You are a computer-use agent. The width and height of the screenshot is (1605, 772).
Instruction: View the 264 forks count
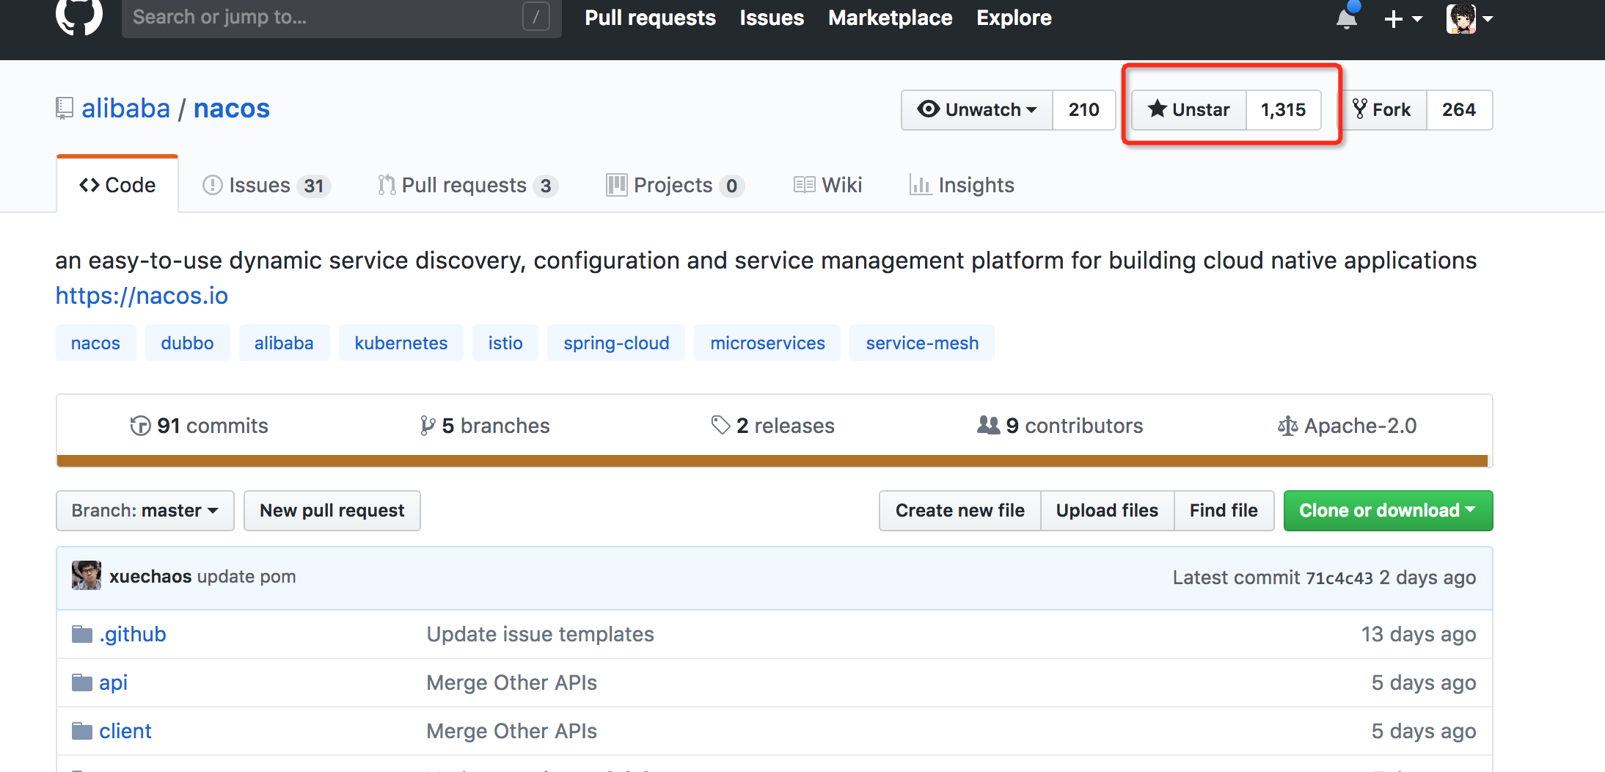(x=1459, y=109)
